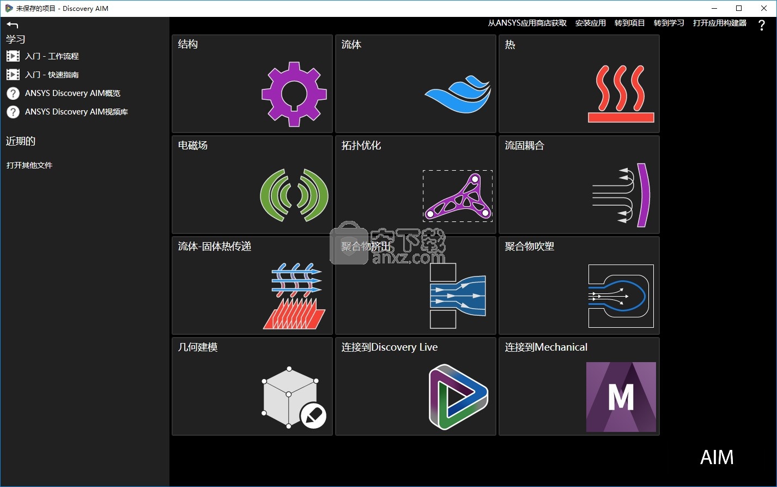Open the 入门 - 快速指南 tutorial link
This screenshot has height=487, width=777.
[x=52, y=75]
